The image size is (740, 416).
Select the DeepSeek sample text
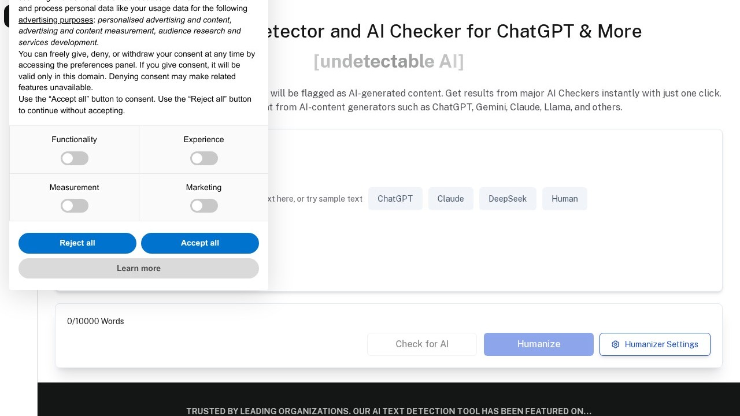508,199
